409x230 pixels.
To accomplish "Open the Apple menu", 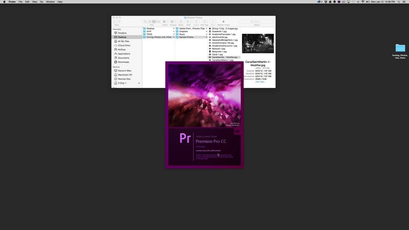I will point(4,2).
